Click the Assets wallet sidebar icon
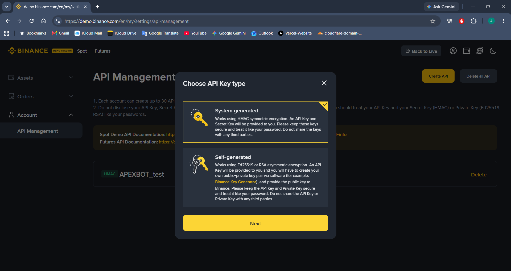511x271 pixels. click(11, 77)
